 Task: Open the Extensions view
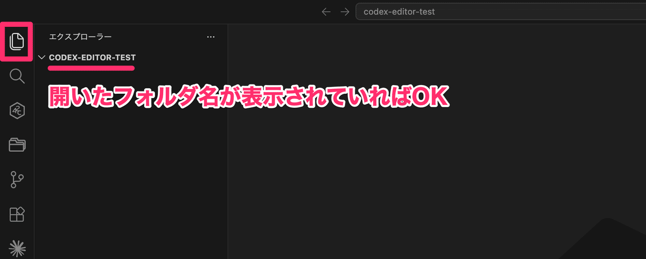pyautogui.click(x=17, y=214)
